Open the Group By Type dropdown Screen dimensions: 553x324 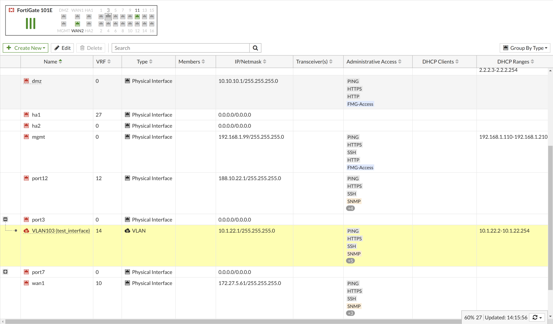coord(525,48)
